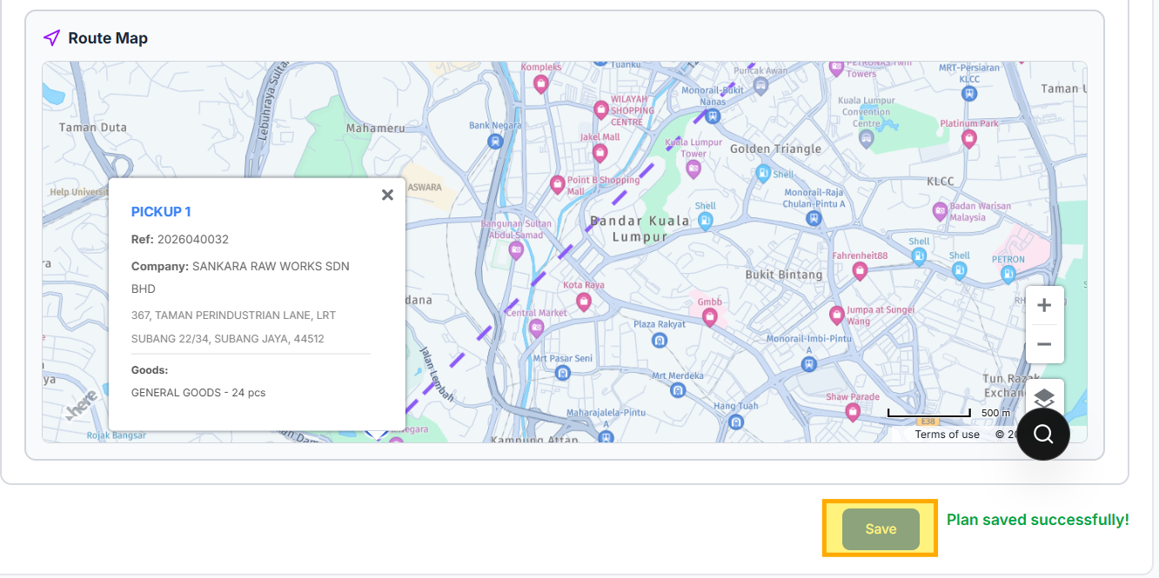
Task: Click the Bukit Bintang district label
Action: point(784,275)
